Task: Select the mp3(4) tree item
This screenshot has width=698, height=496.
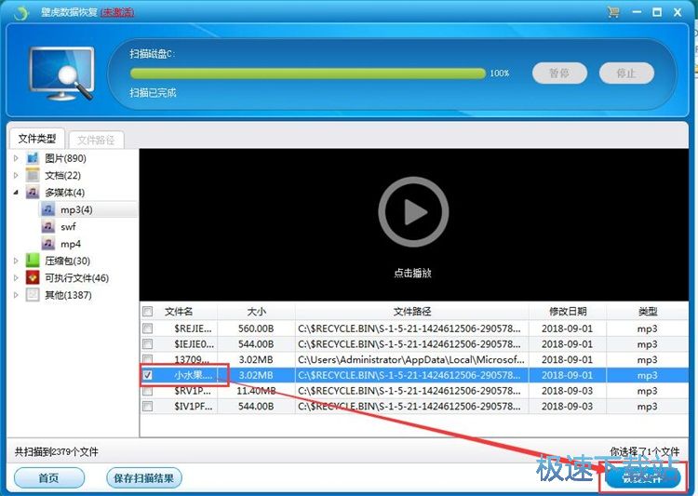Action: (x=76, y=209)
